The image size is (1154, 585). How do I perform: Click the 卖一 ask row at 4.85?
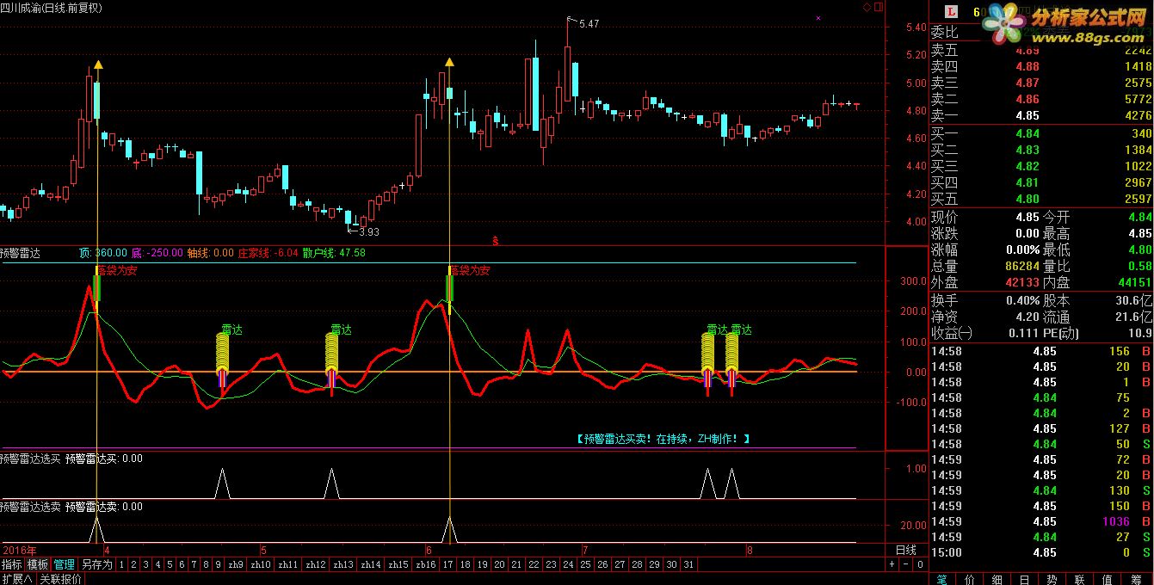(x=1041, y=115)
